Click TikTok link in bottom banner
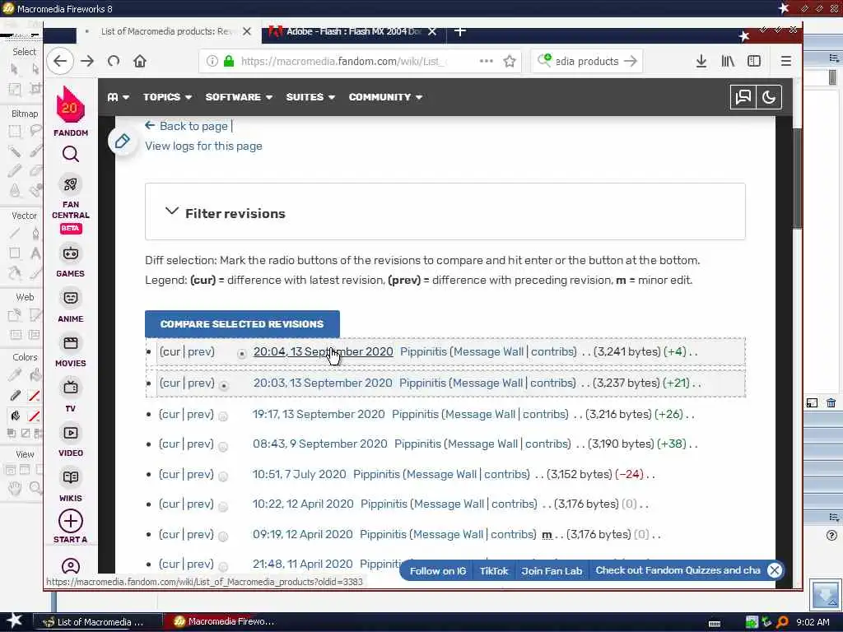The width and height of the screenshot is (843, 632). [x=494, y=571]
